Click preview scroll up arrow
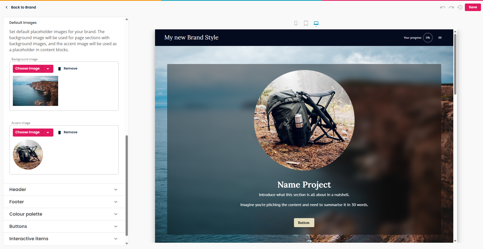483x249 pixels. click(x=455, y=32)
